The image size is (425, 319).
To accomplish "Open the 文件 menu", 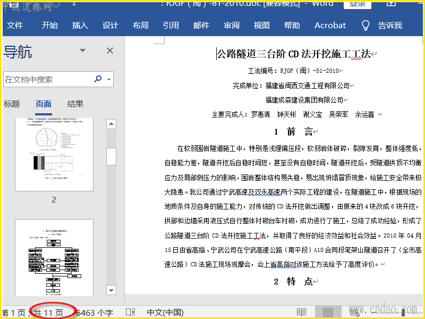I will pyautogui.click(x=15, y=26).
